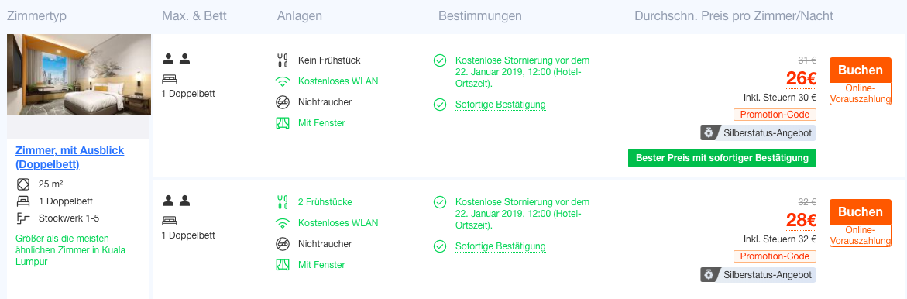Click the window curtain icon in first offer
The height and width of the screenshot is (299, 907).
click(282, 123)
